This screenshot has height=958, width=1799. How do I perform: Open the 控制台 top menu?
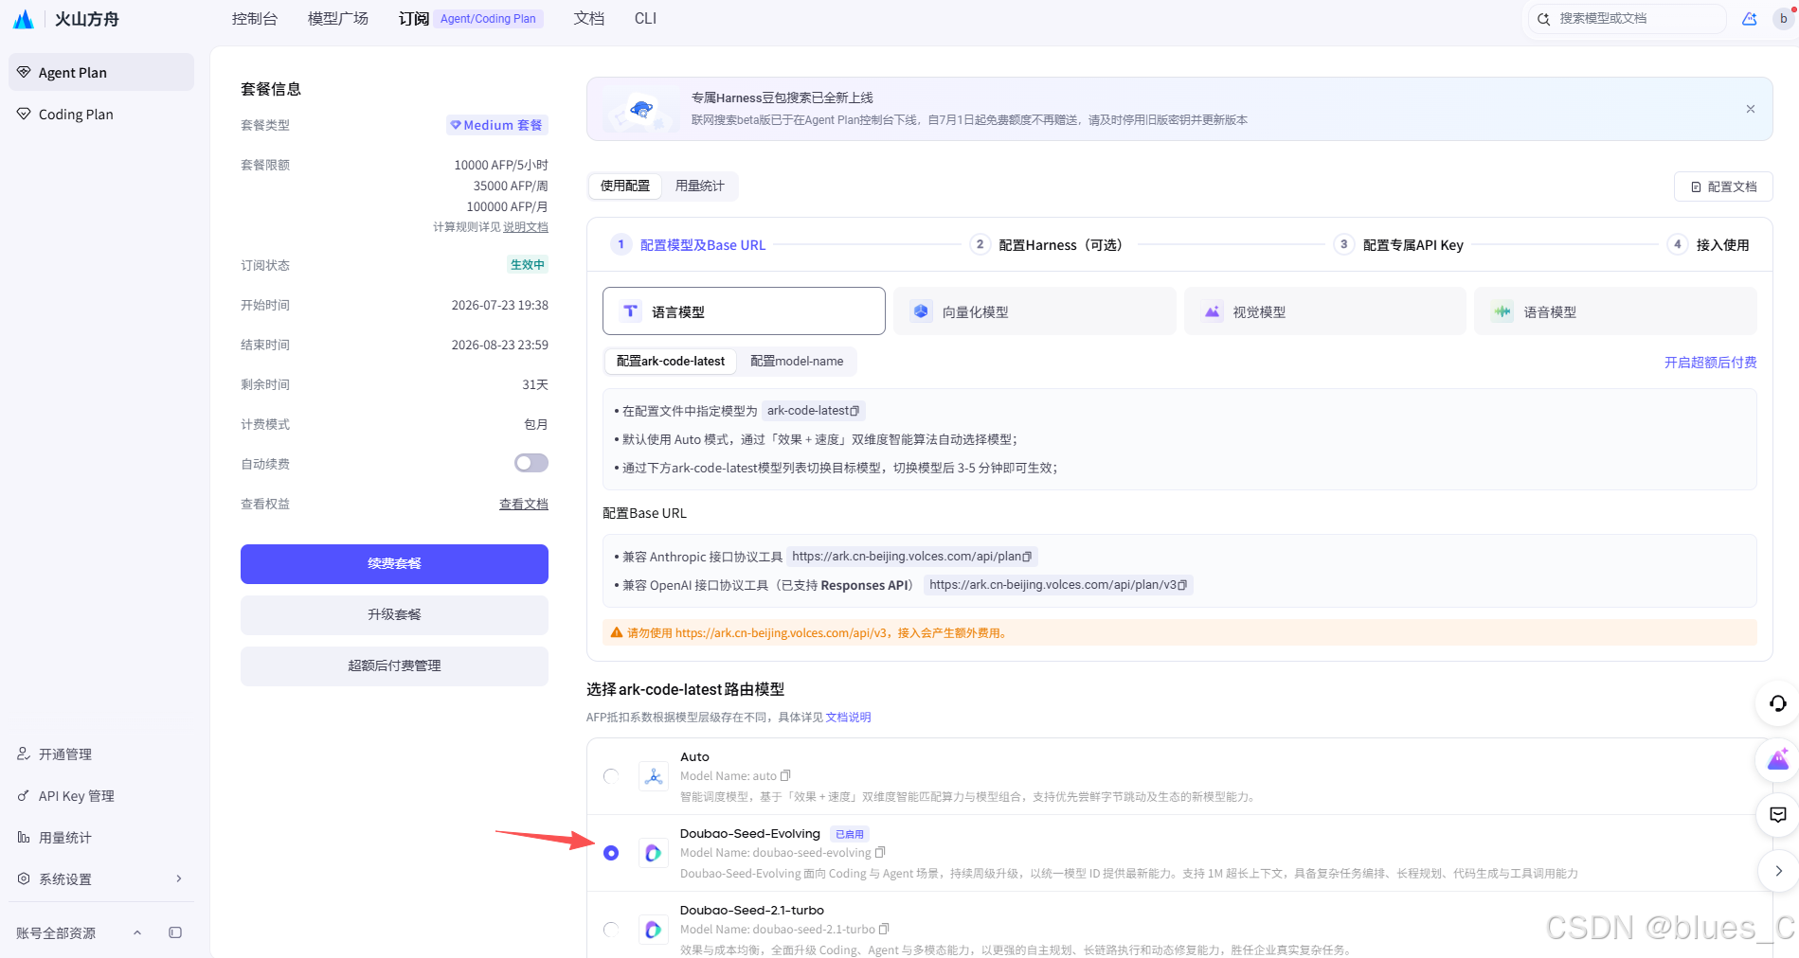255,19
